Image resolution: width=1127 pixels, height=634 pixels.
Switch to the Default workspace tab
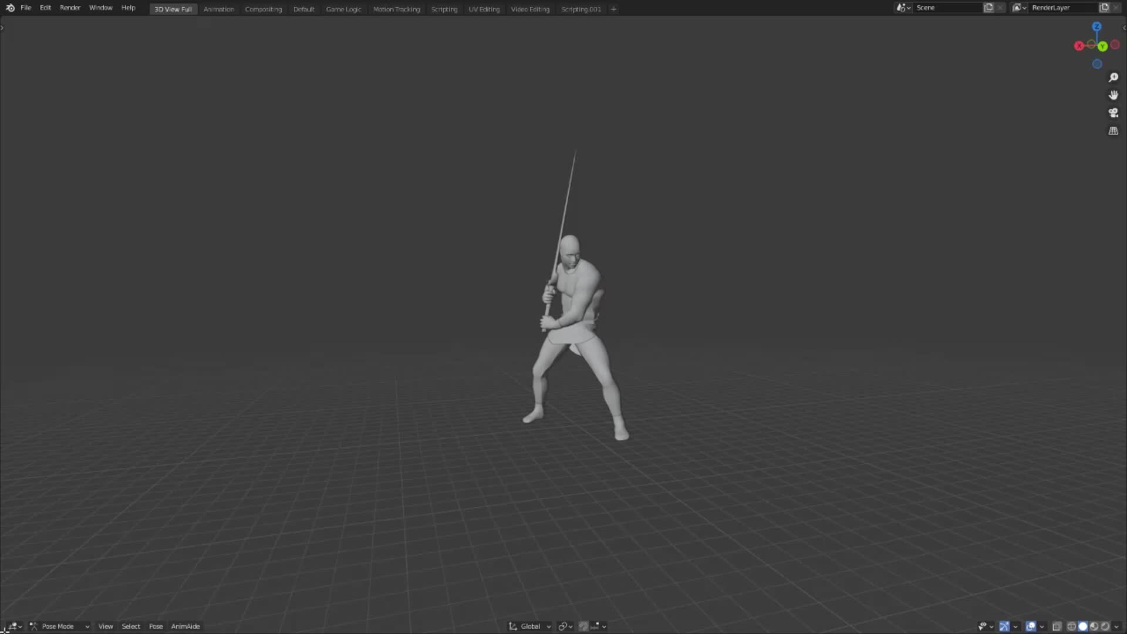click(x=303, y=9)
